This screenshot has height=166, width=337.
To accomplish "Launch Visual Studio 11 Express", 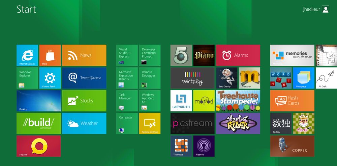I will (x=127, y=55).
